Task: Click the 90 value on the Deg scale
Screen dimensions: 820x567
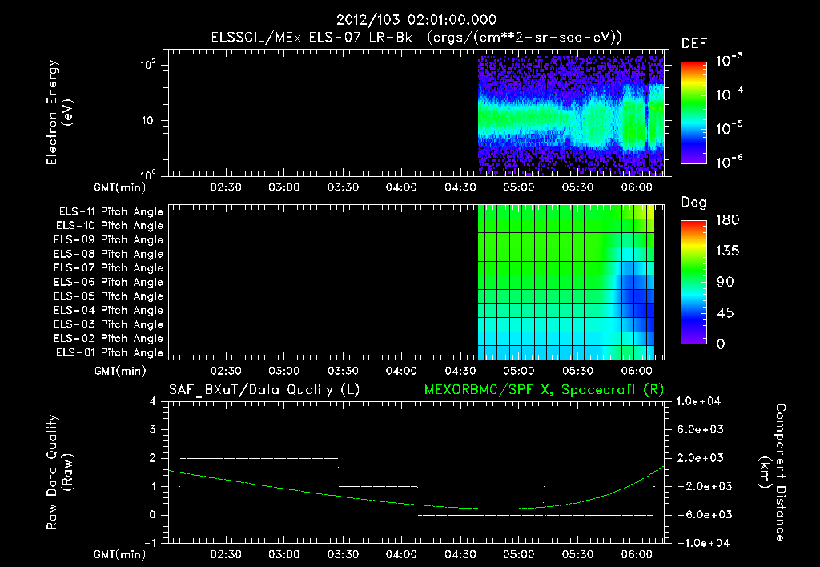Action: click(726, 283)
